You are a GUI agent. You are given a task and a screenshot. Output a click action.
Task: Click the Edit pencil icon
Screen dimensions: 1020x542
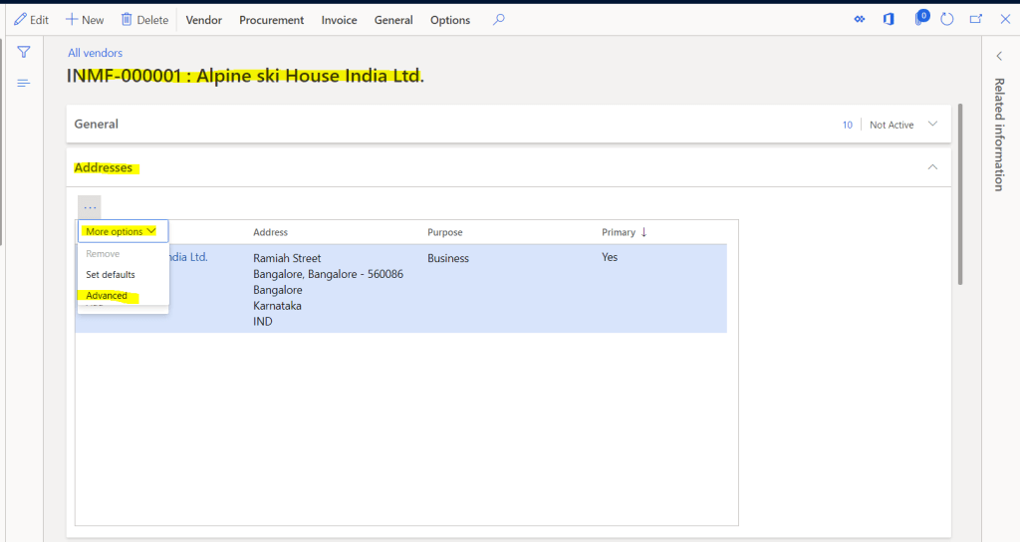pyautogui.click(x=20, y=20)
